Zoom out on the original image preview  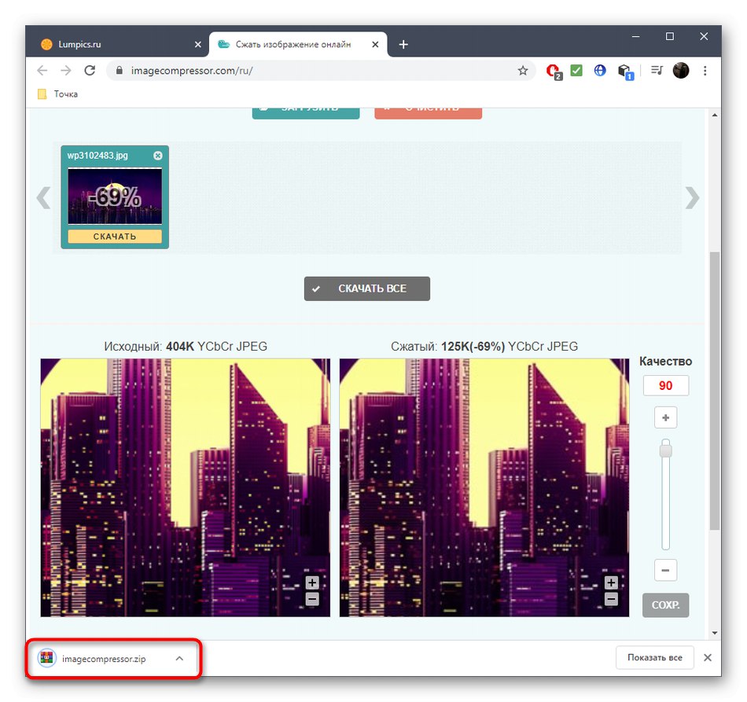(x=312, y=599)
